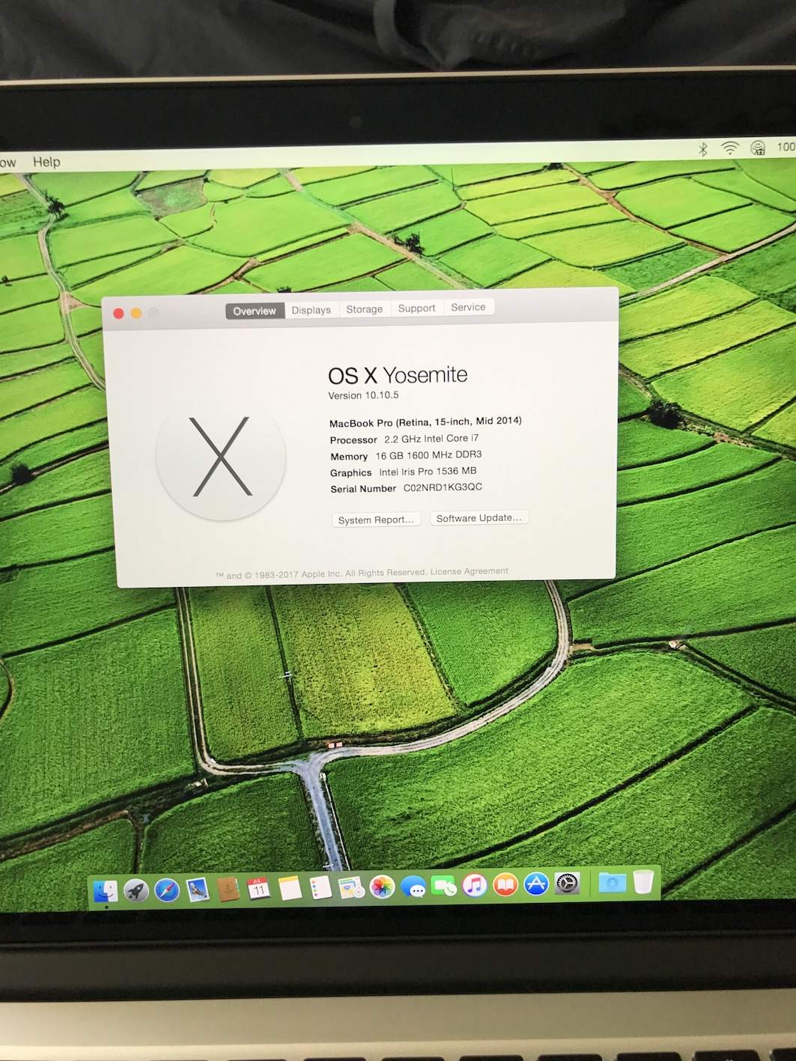Screen dimensions: 796x1061
Task: Open Launchpad rocket icon
Action: [136, 890]
